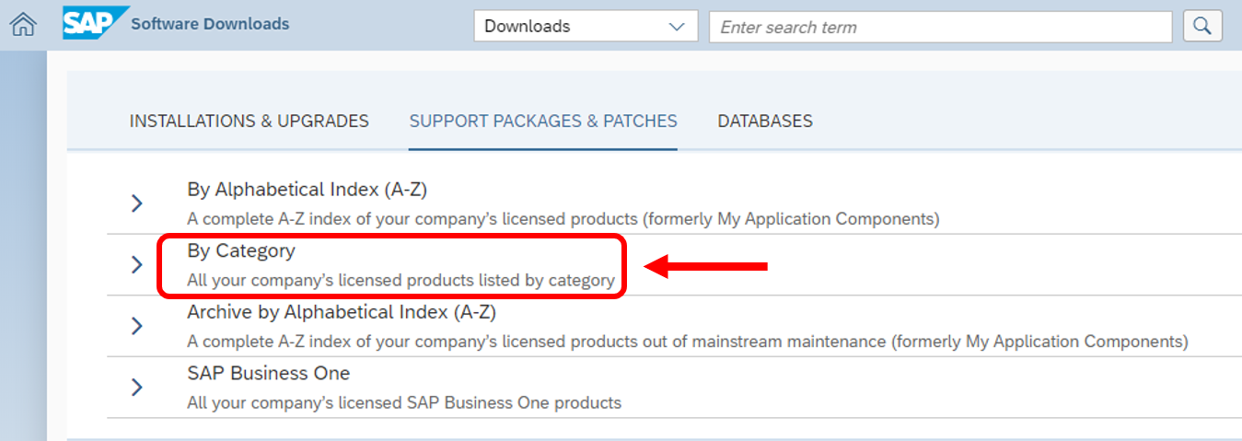Image resolution: width=1242 pixels, height=441 pixels.
Task: Open Archive by Alphabetical Index (A-Z)
Action: pyautogui.click(x=342, y=312)
